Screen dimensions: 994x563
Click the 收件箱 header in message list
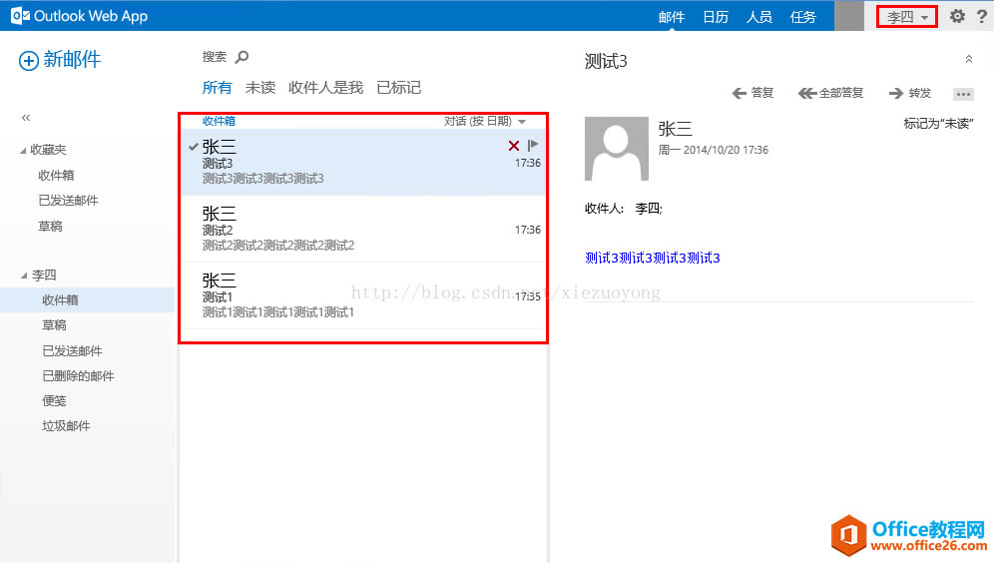pos(219,121)
